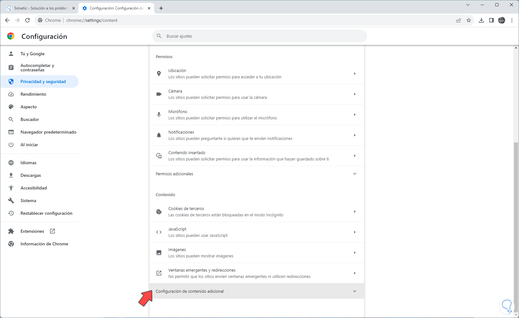Open Rendimiento settings section
This screenshot has height=318, width=519.
pos(33,94)
